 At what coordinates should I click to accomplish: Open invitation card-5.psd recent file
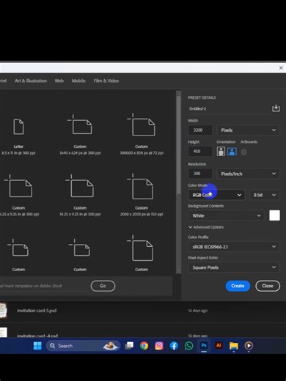[x=37, y=311]
